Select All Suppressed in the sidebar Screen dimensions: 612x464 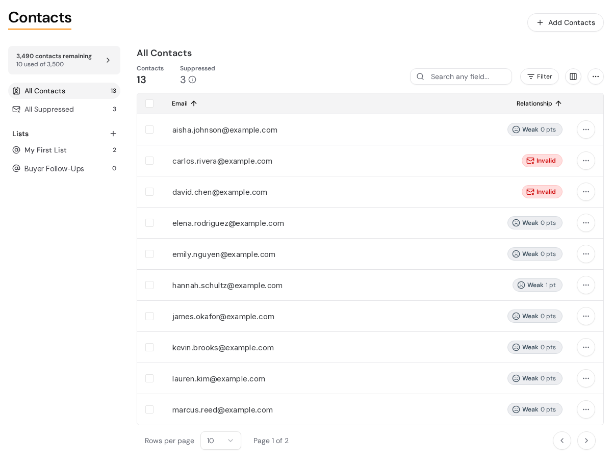64,109
